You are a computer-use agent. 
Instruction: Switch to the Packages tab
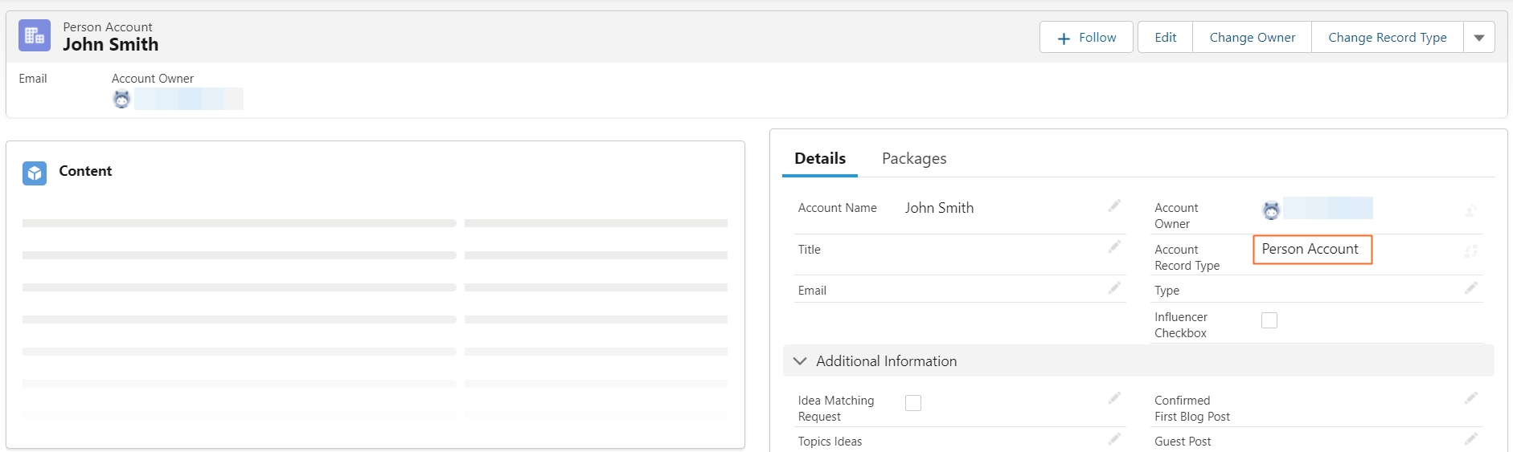(914, 158)
